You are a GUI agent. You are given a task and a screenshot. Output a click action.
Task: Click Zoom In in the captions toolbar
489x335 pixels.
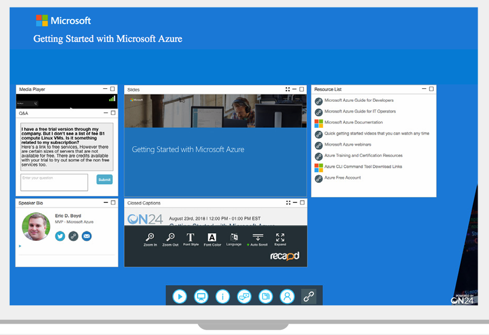click(x=150, y=239)
